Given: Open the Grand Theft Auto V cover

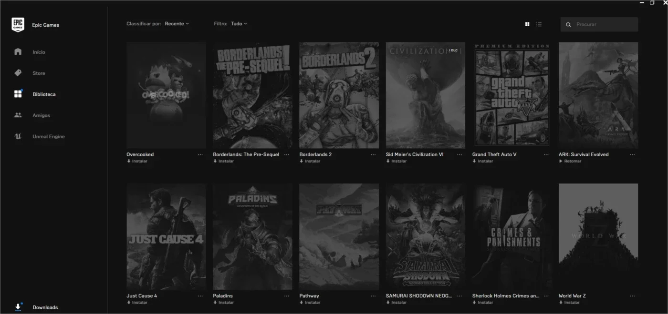Looking at the screenshot, I should (x=511, y=95).
